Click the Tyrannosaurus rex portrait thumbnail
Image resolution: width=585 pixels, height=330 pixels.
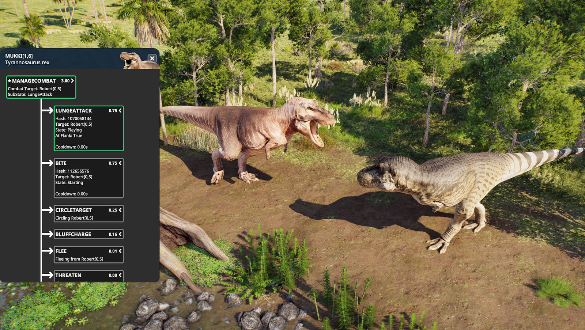[139, 60]
